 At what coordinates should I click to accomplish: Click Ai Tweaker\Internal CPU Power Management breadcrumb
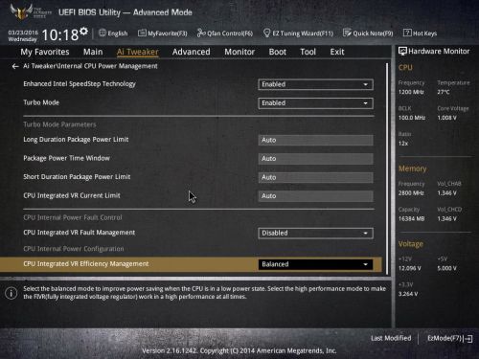[x=90, y=66]
